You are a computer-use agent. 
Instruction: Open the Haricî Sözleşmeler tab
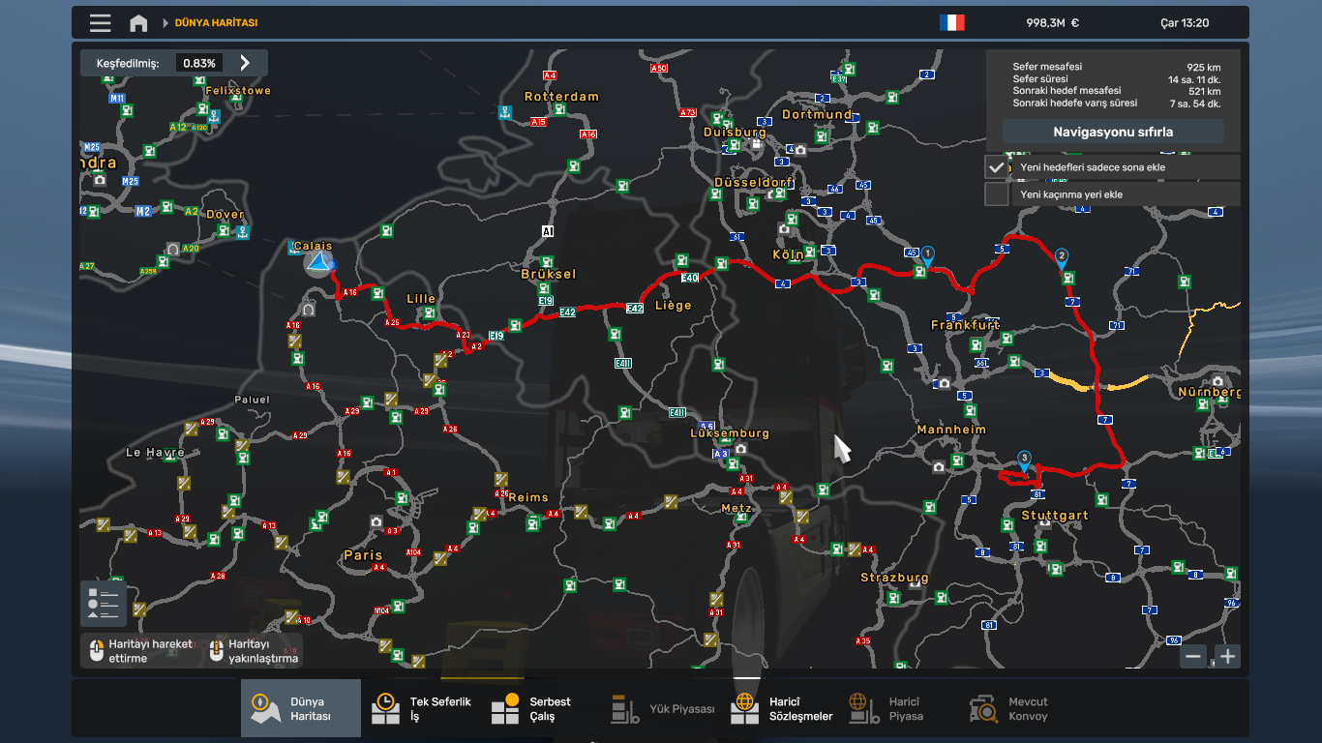point(781,709)
